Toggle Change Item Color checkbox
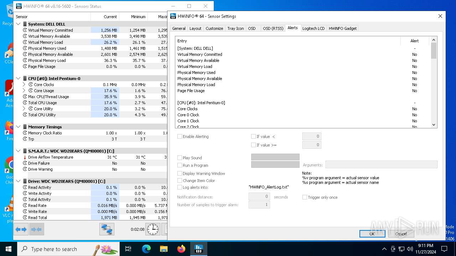 [180, 181]
